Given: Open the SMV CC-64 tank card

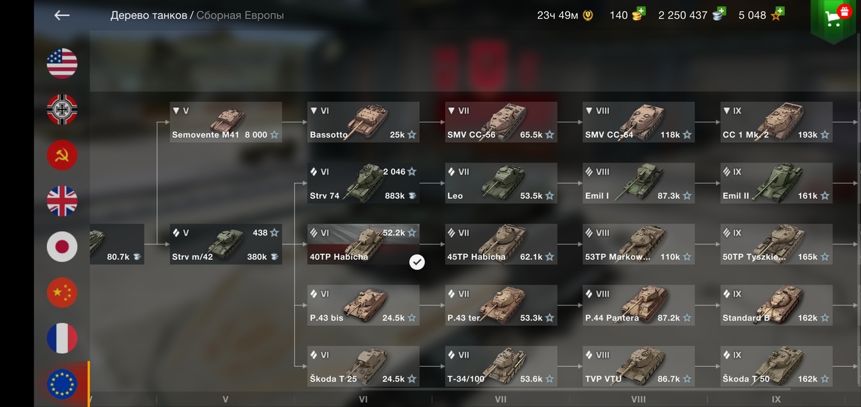Looking at the screenshot, I should 638,122.
